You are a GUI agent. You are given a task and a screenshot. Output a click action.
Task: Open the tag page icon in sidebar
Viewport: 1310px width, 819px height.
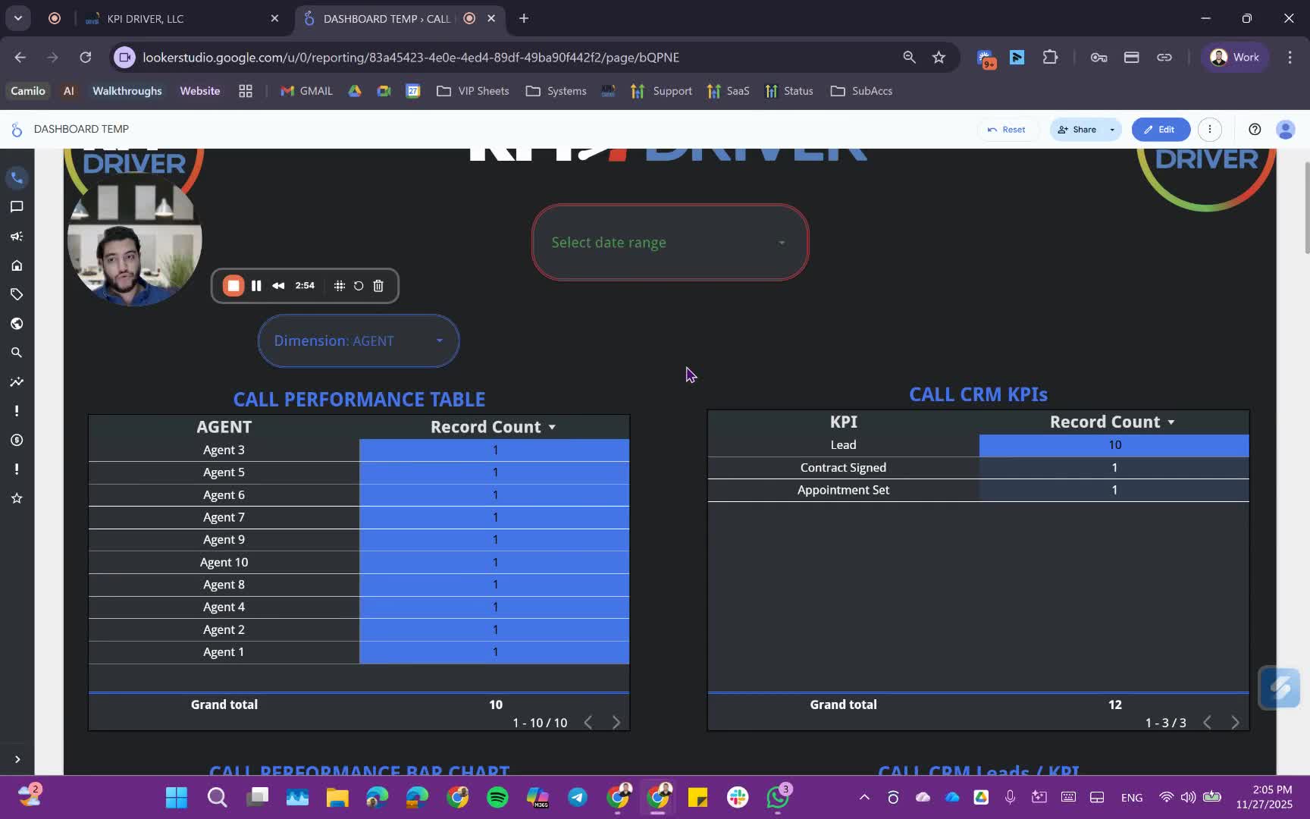coord(17,294)
